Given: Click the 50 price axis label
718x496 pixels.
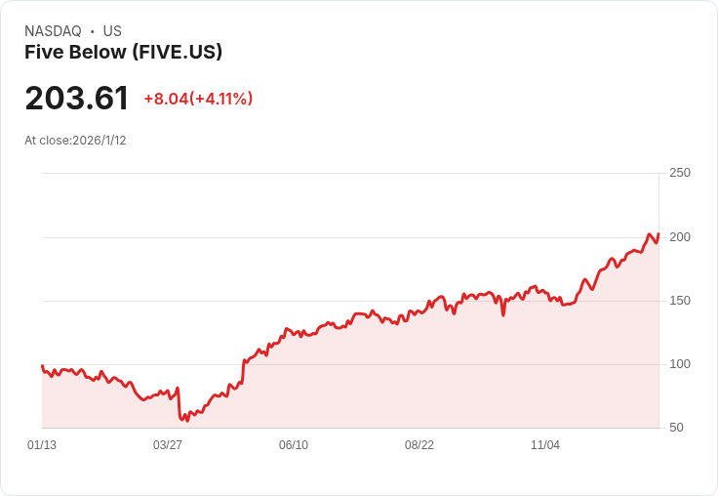Looking at the screenshot, I should (x=676, y=428).
